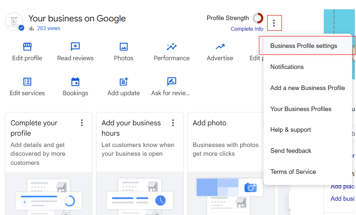The width and height of the screenshot is (356, 215).
Task: Open Performance sparkline icon
Action: tap(172, 47)
